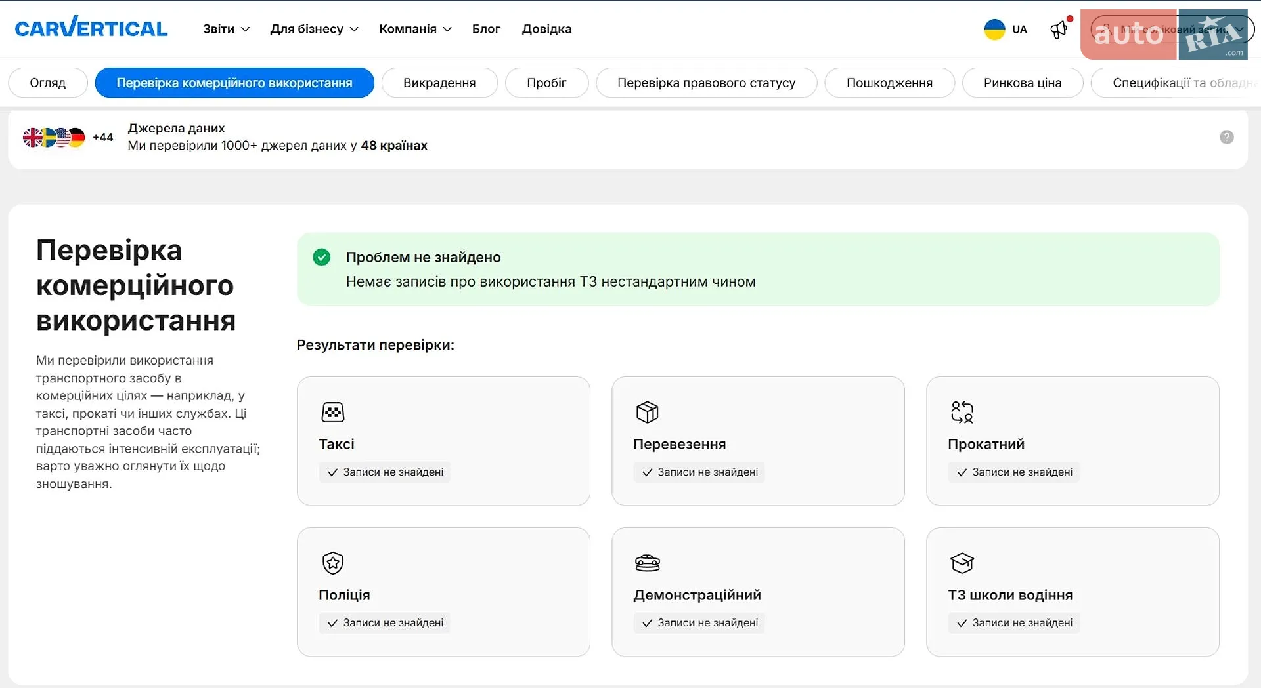Click the Таксі taxi icon
This screenshot has width=1261, height=688.
pyautogui.click(x=333, y=412)
